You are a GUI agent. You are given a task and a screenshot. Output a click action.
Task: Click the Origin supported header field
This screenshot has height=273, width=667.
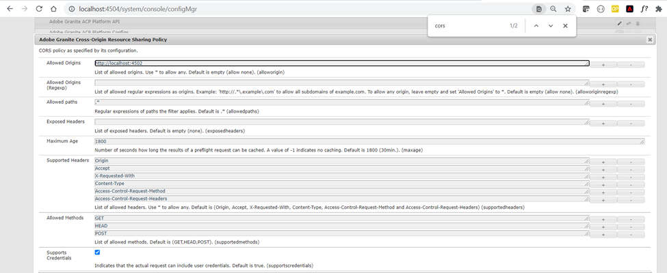point(342,161)
